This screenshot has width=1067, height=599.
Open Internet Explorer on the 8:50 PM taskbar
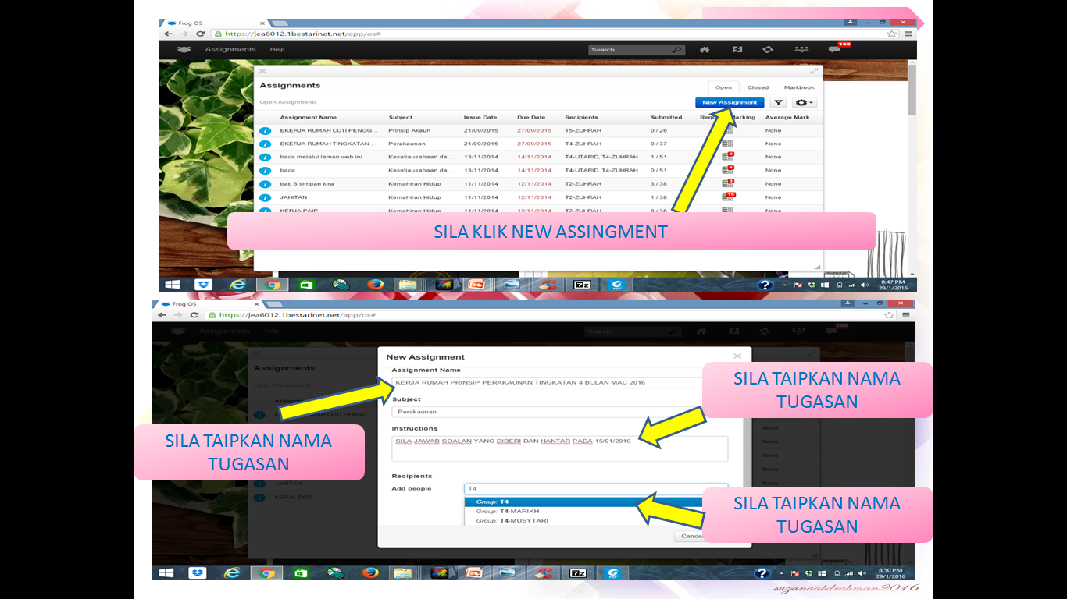point(233,572)
